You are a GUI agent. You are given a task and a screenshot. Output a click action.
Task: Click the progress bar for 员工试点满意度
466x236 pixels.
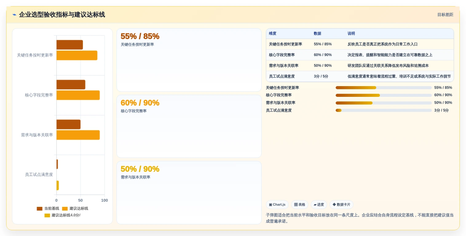pyautogui.click(x=384, y=110)
